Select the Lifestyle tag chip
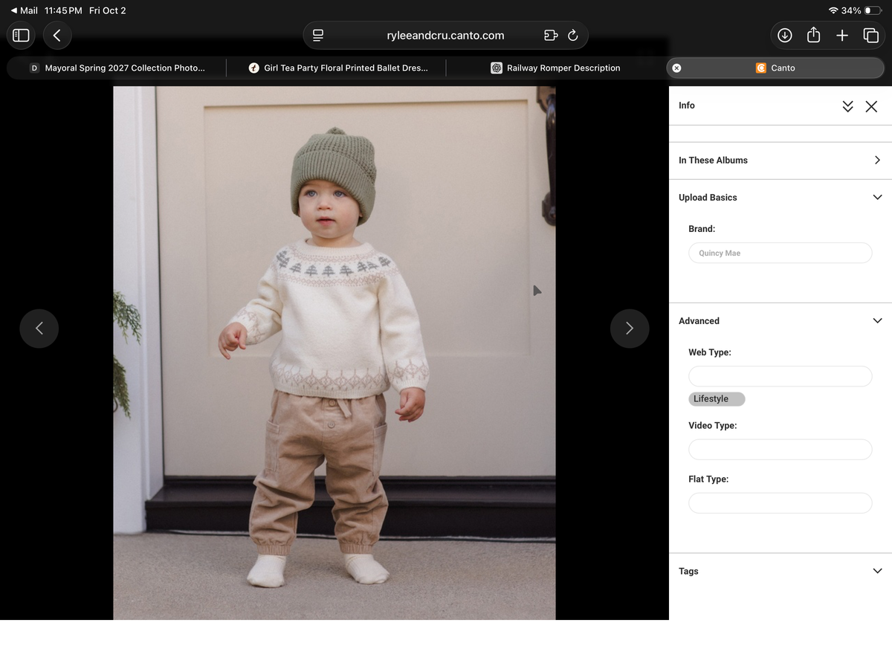The width and height of the screenshot is (892, 669). point(717,399)
